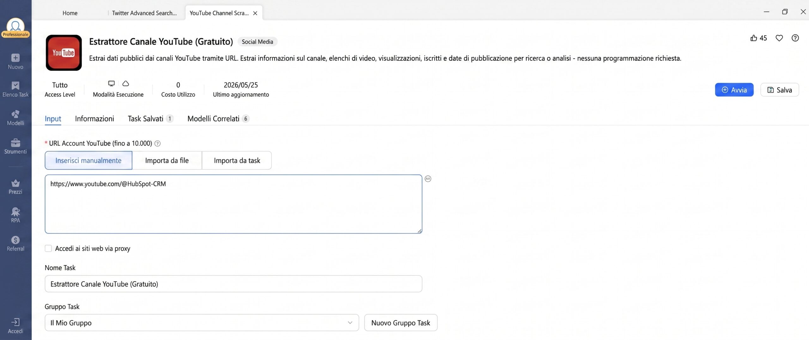Add template to favorites with heart icon

click(x=779, y=38)
